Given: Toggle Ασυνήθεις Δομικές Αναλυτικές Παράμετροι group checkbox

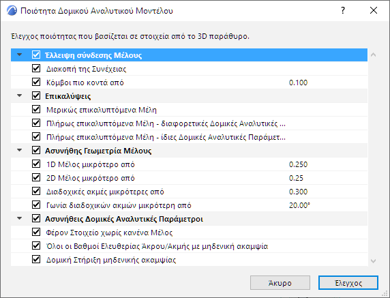Looking at the screenshot, I should point(36,219).
